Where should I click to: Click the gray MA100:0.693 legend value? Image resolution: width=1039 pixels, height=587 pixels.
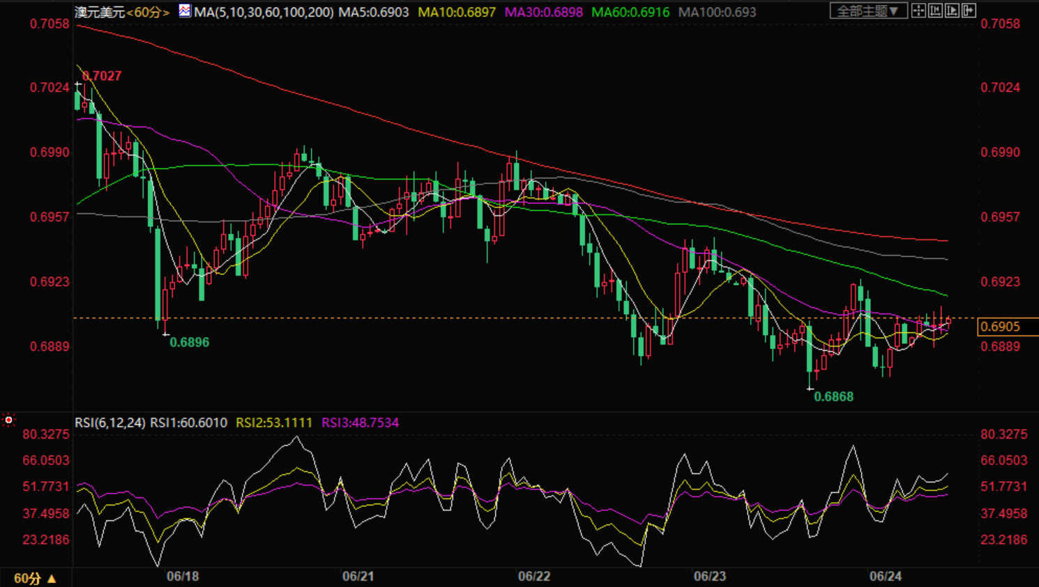[x=718, y=12]
